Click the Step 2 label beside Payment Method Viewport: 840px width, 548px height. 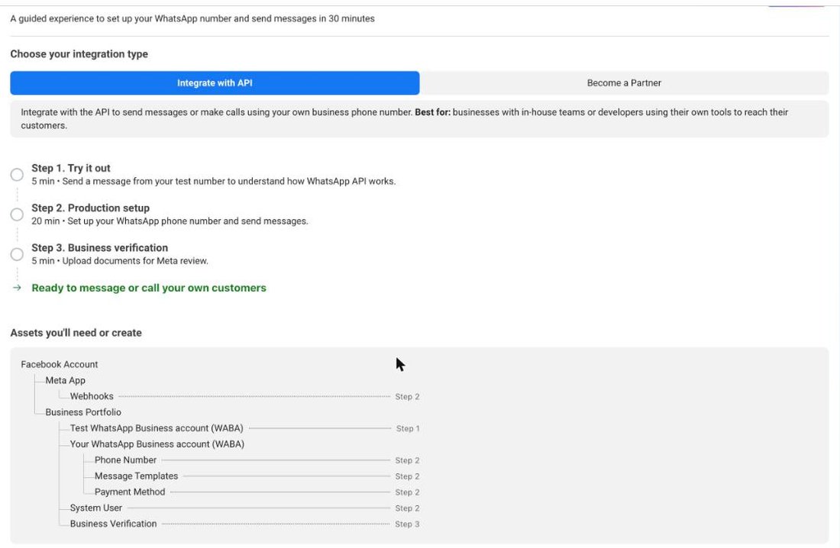[x=407, y=492]
